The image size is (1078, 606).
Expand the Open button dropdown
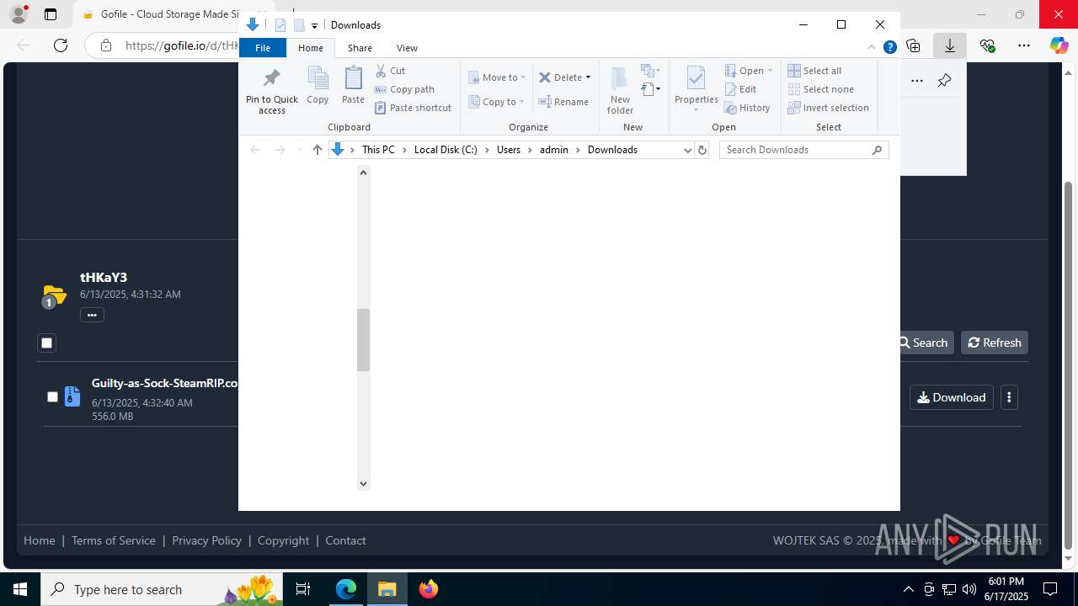point(770,71)
